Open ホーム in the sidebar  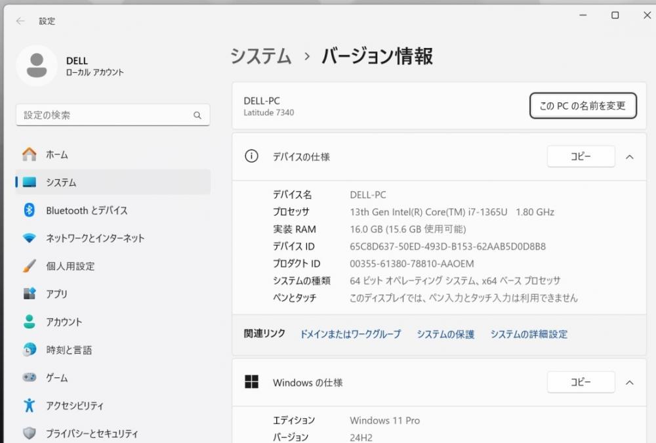(x=113, y=154)
